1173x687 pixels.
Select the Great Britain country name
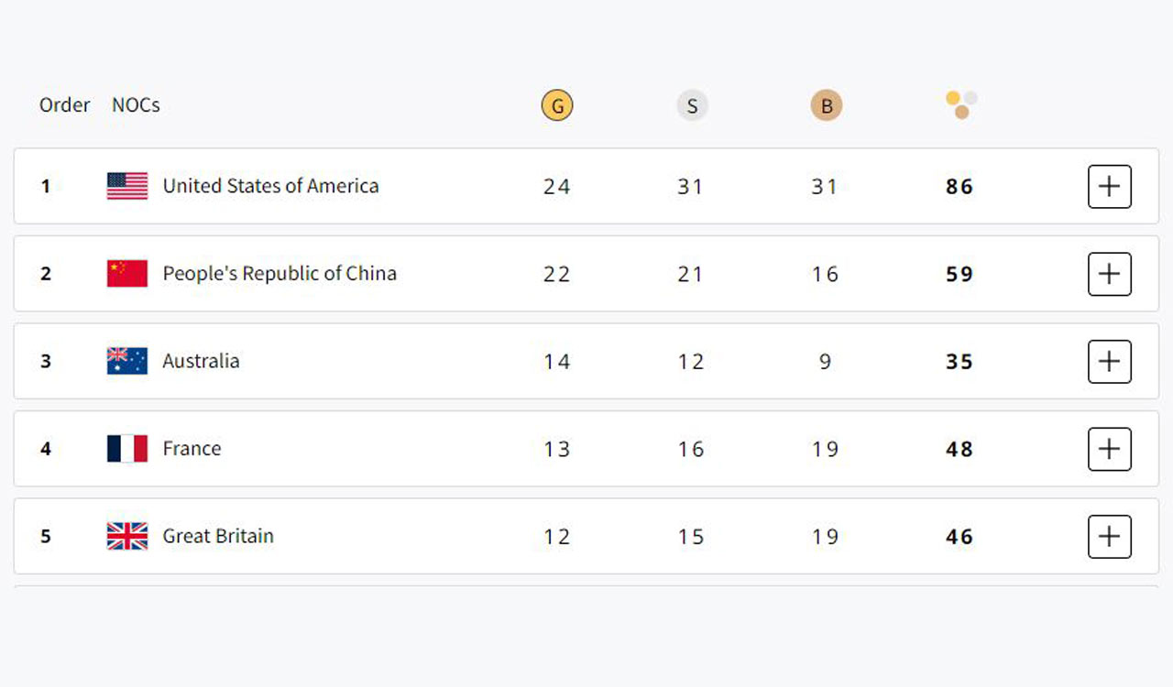217,536
